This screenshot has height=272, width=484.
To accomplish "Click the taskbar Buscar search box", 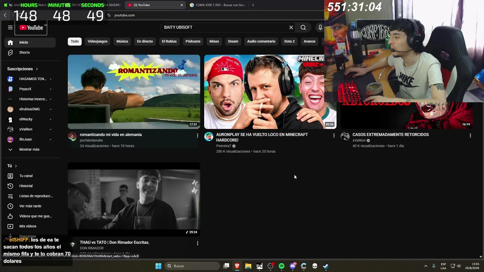I will tap(192, 266).
